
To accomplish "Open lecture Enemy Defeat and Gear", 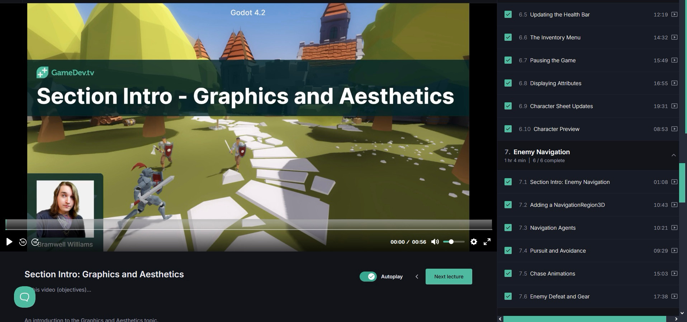I will coord(560,297).
